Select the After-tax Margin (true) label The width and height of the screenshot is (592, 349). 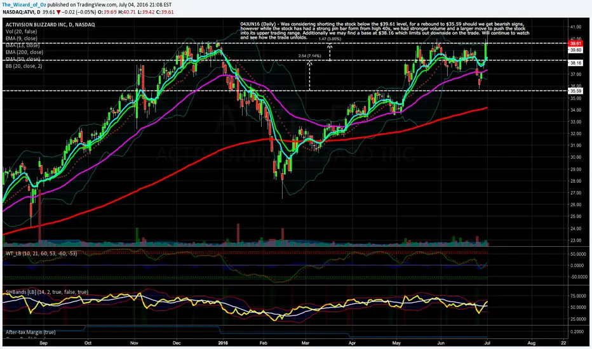(x=30, y=332)
